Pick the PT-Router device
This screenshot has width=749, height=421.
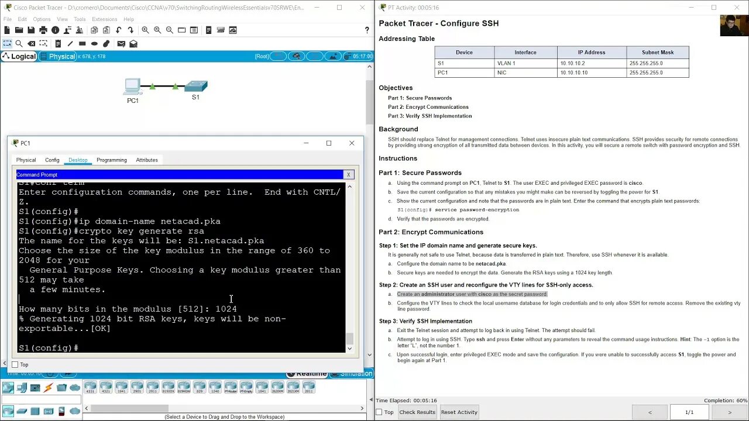pos(231,387)
